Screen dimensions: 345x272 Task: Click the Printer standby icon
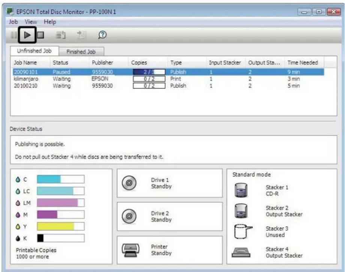click(x=130, y=250)
